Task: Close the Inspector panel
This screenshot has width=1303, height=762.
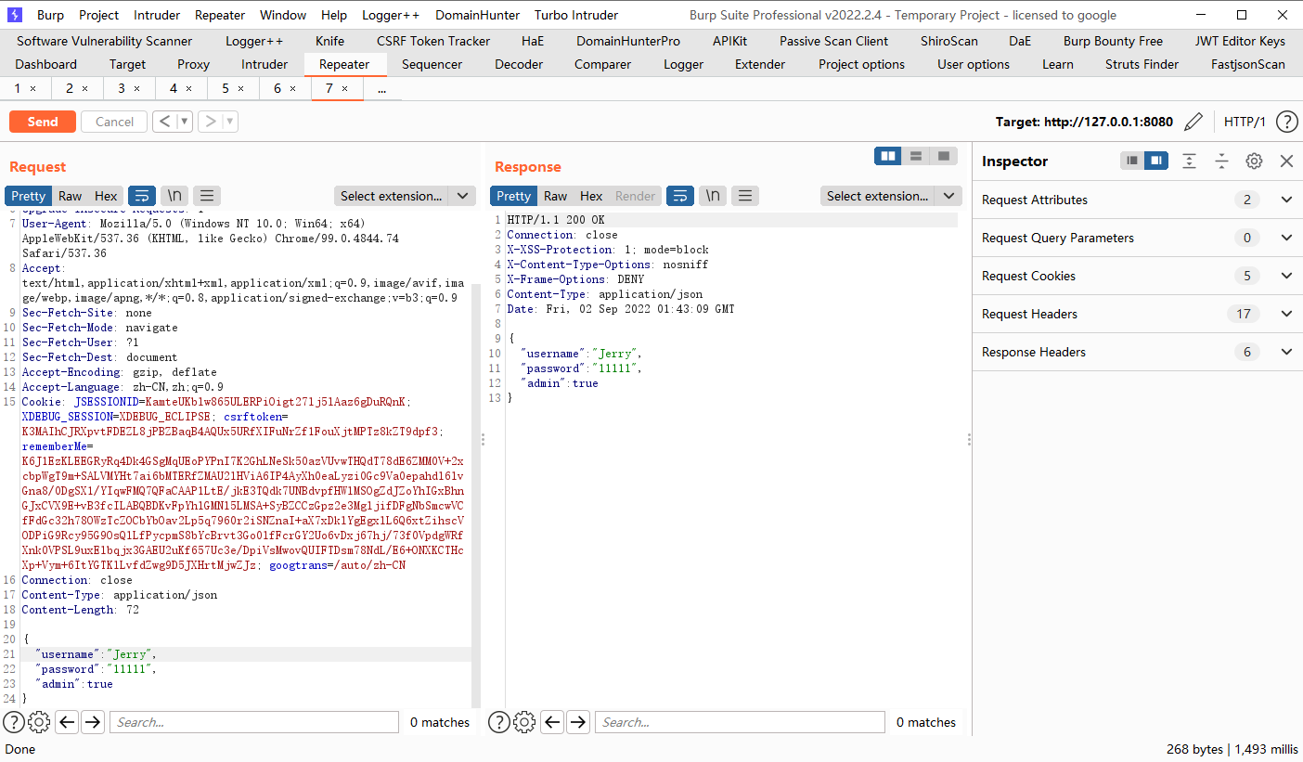Action: click(1286, 161)
